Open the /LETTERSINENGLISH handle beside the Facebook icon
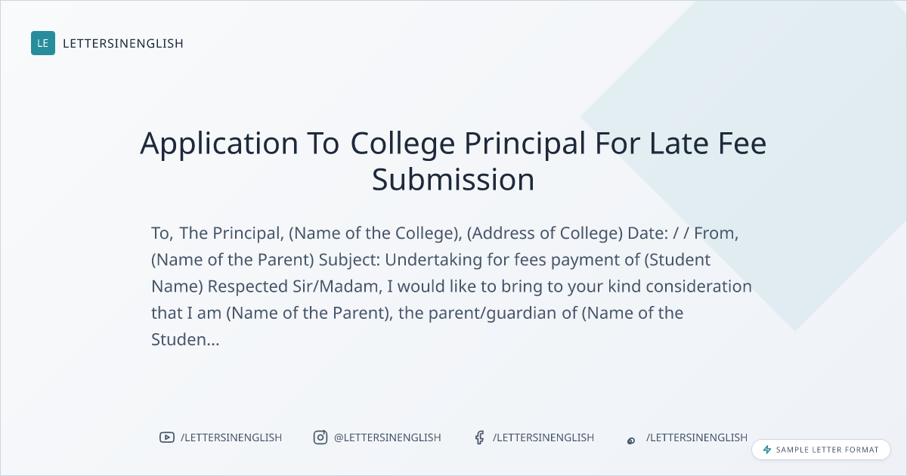The image size is (907, 476). (543, 437)
